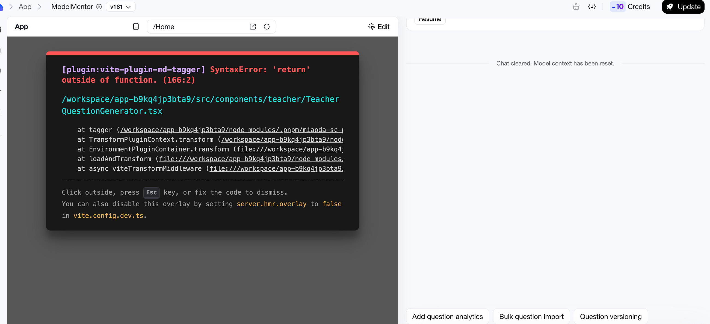Click the ModelMentor project name

pyautogui.click(x=72, y=7)
